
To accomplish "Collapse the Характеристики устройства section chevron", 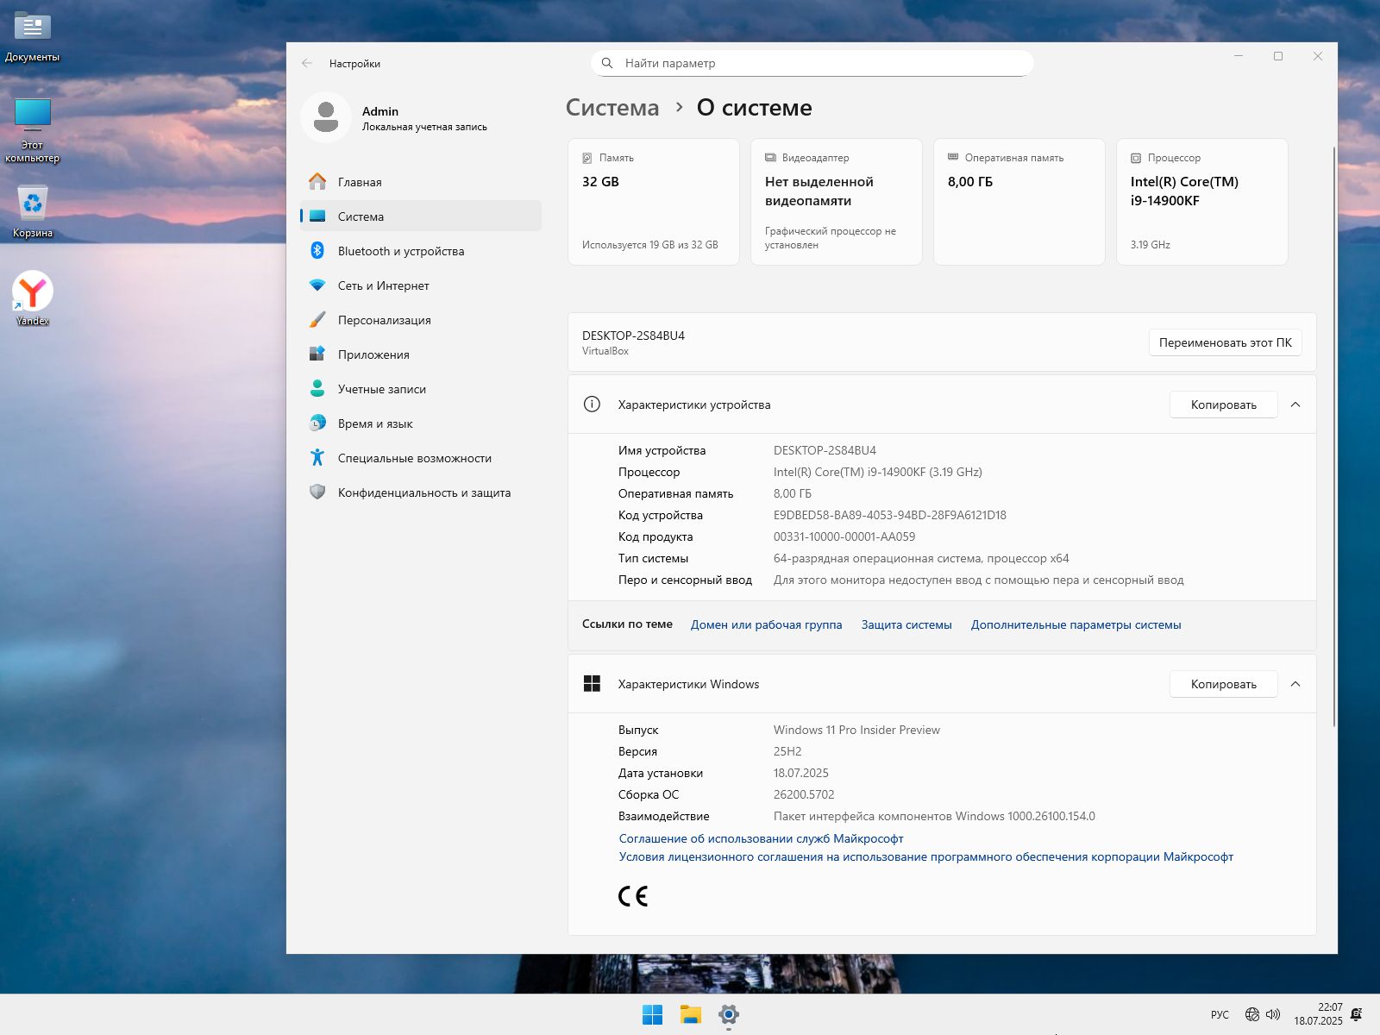I will tap(1295, 404).
